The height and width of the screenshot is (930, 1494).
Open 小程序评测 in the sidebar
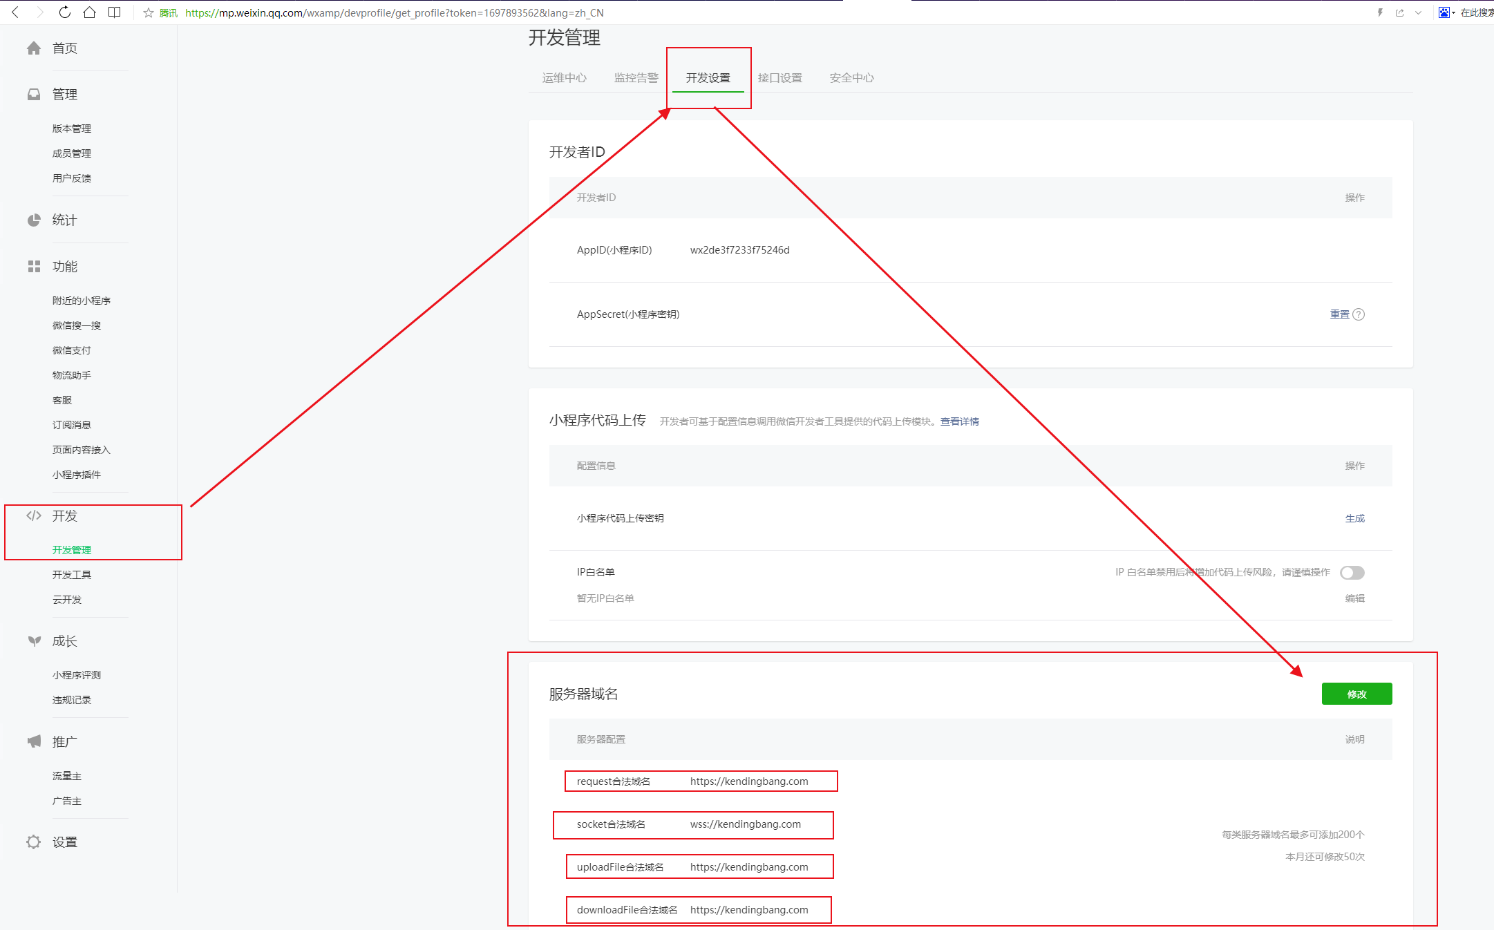[x=77, y=675]
